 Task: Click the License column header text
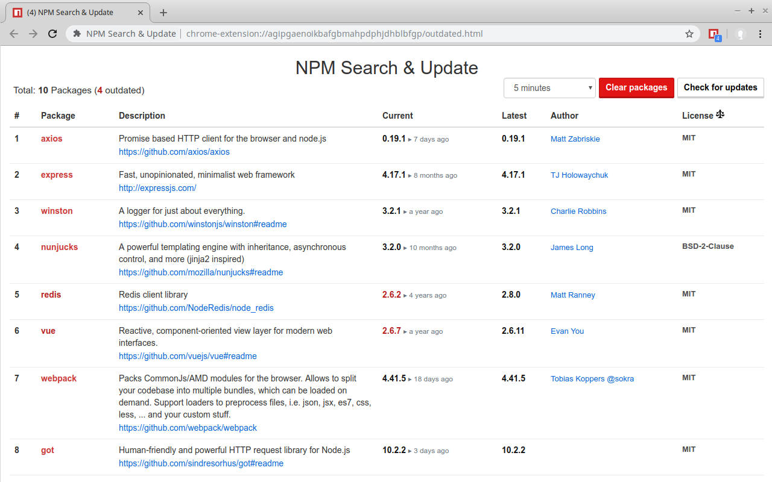pos(698,116)
